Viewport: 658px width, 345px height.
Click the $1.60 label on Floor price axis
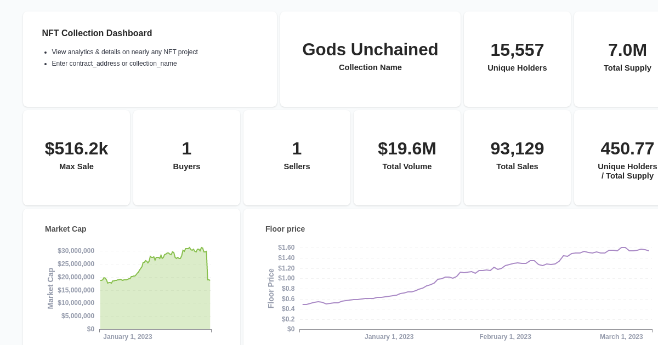coord(286,248)
